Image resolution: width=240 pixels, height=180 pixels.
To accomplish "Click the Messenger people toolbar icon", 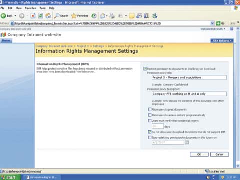I will click(x=155, y=16).
